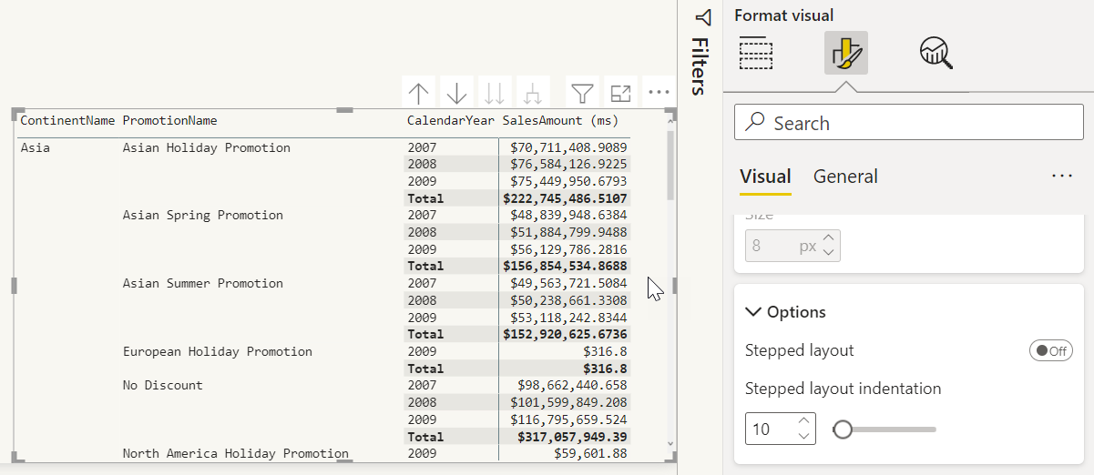The width and height of the screenshot is (1094, 475).
Task: Click the total $156,854,534.8688
Action: point(565,267)
